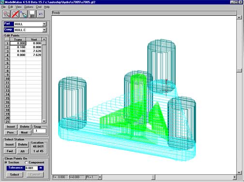The image size is (244, 182).
Task: Click the floppy disk save icon
Action: pyautogui.click(x=32, y=14)
